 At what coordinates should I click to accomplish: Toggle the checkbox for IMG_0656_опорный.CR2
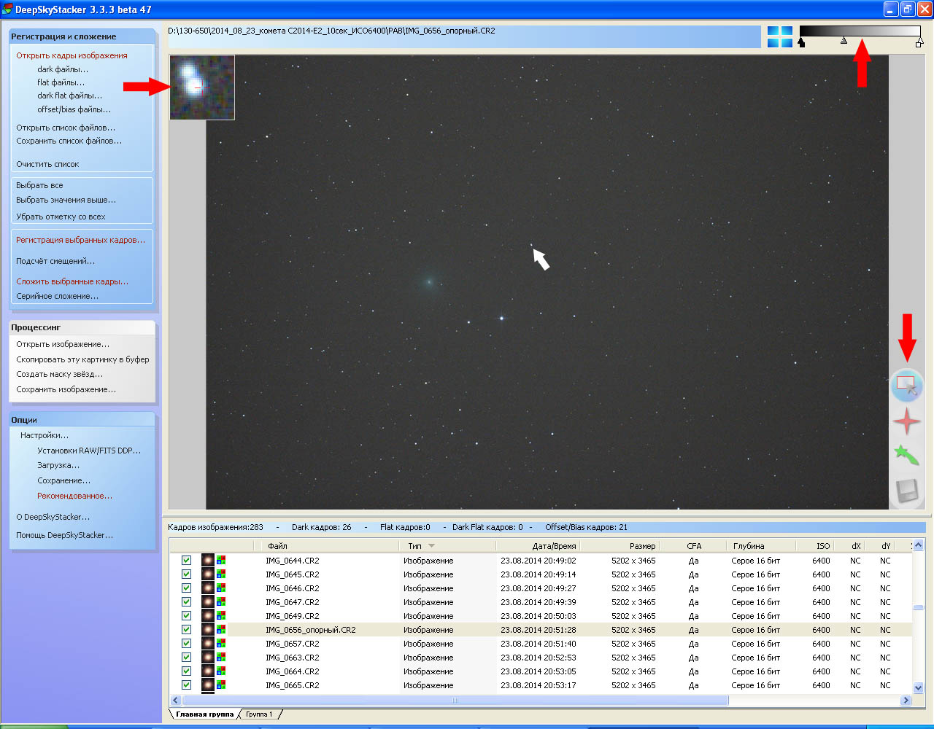(186, 630)
